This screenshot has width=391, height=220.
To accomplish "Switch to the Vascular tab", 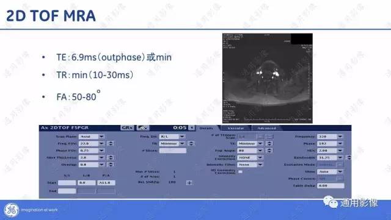I will pyautogui.click(x=236, y=128).
